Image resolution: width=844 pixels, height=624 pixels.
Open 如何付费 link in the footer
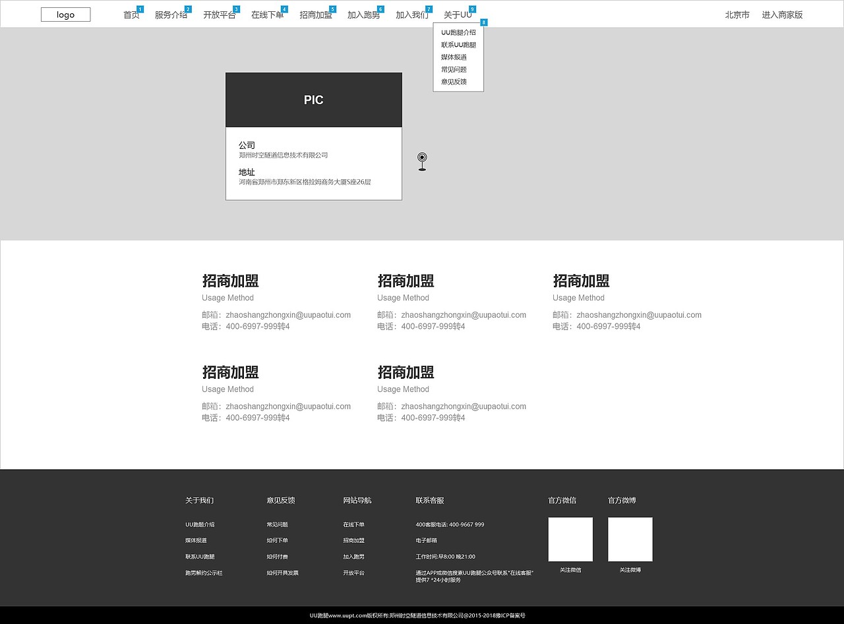click(x=277, y=557)
